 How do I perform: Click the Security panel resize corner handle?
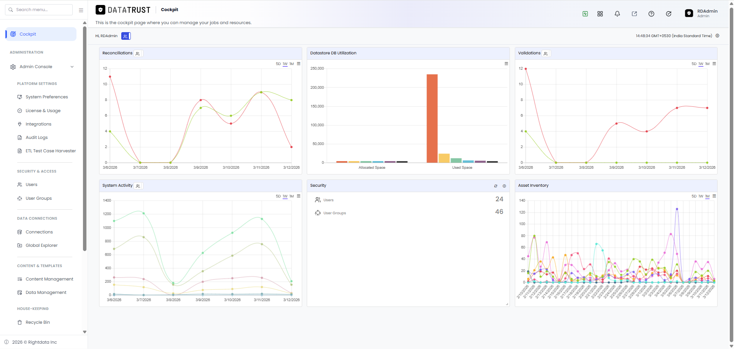tap(507, 304)
